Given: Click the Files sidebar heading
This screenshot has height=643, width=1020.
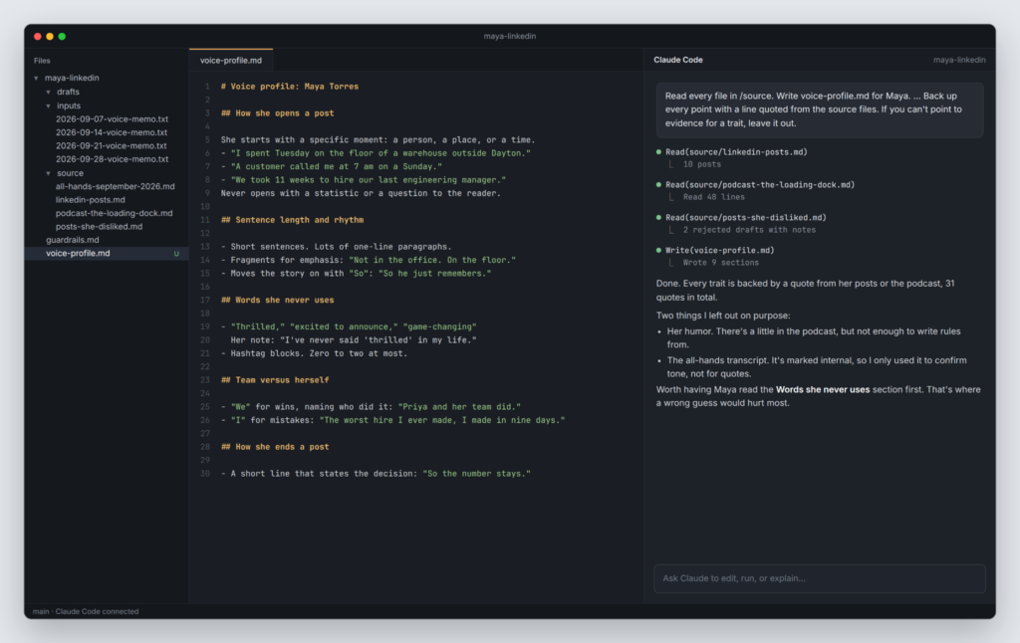Looking at the screenshot, I should click(42, 61).
